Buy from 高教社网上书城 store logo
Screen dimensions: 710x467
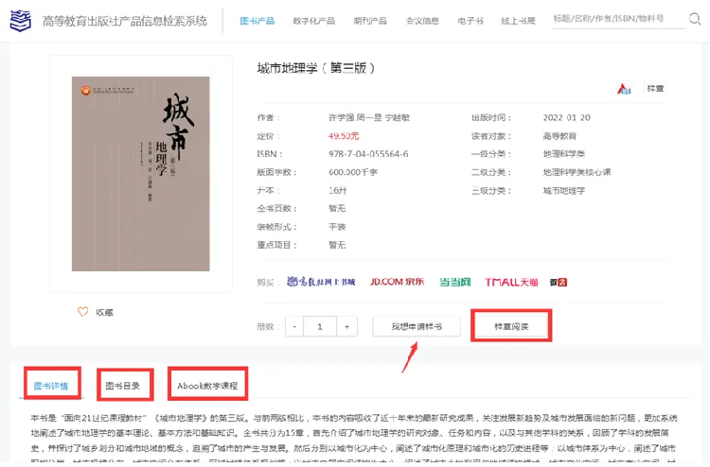pos(321,282)
